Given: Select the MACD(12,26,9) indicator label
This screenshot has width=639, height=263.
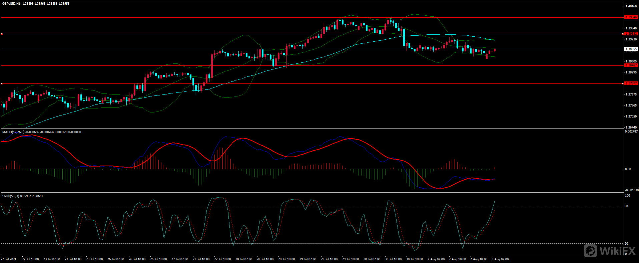Looking at the screenshot, I should coord(13,132).
